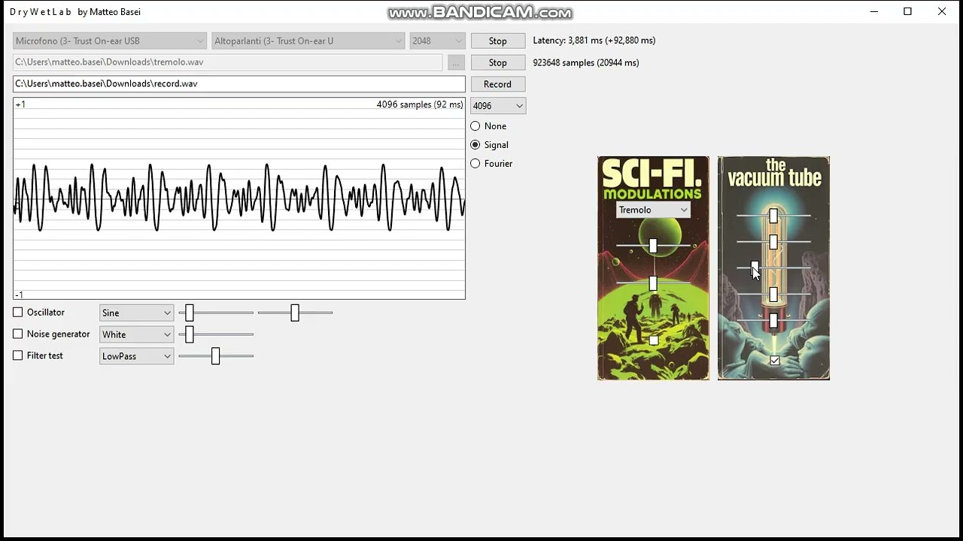Click the second vacuum tube slider
Screen dimensions: 963x541
point(773,242)
